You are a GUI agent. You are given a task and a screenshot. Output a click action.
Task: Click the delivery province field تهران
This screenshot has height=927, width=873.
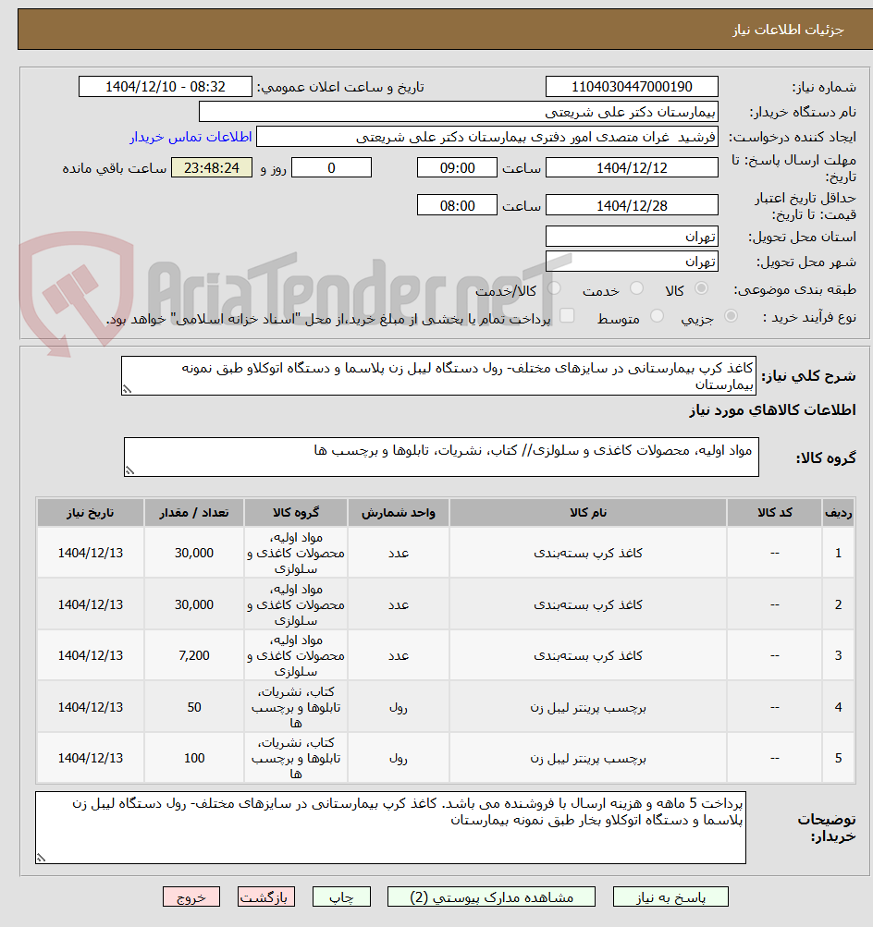[x=632, y=237]
